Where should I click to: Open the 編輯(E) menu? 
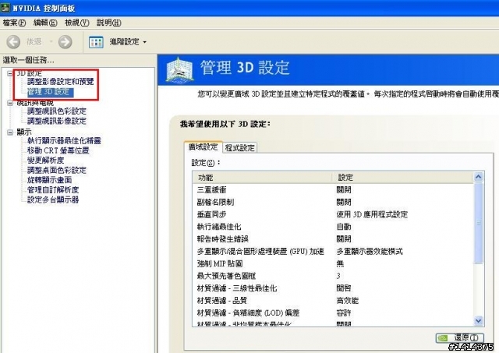coord(45,23)
